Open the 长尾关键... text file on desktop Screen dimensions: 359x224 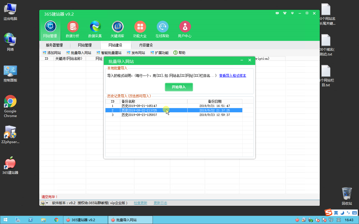click(x=326, y=14)
